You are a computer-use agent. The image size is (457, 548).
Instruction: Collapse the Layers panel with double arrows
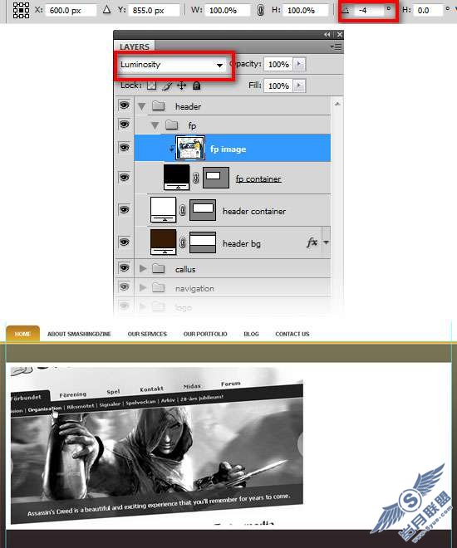(327, 34)
